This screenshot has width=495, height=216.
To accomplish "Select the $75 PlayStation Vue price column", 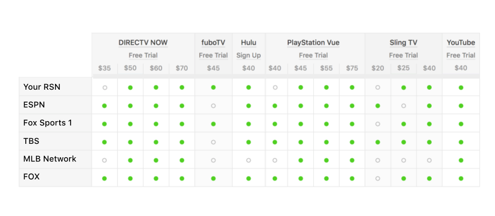I will tap(352, 68).
